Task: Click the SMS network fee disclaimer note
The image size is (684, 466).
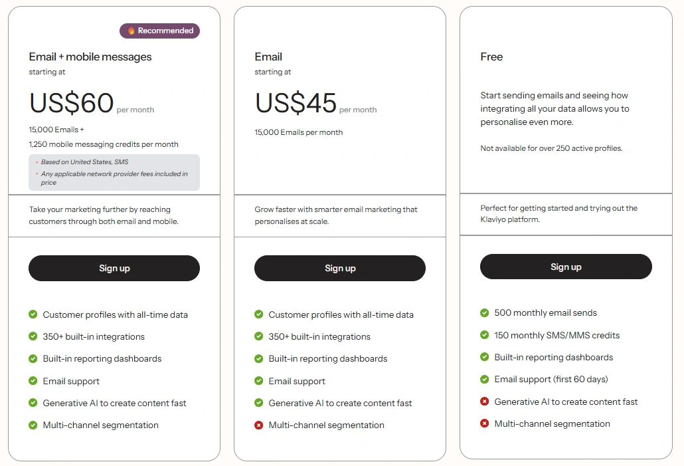Action: click(x=114, y=172)
